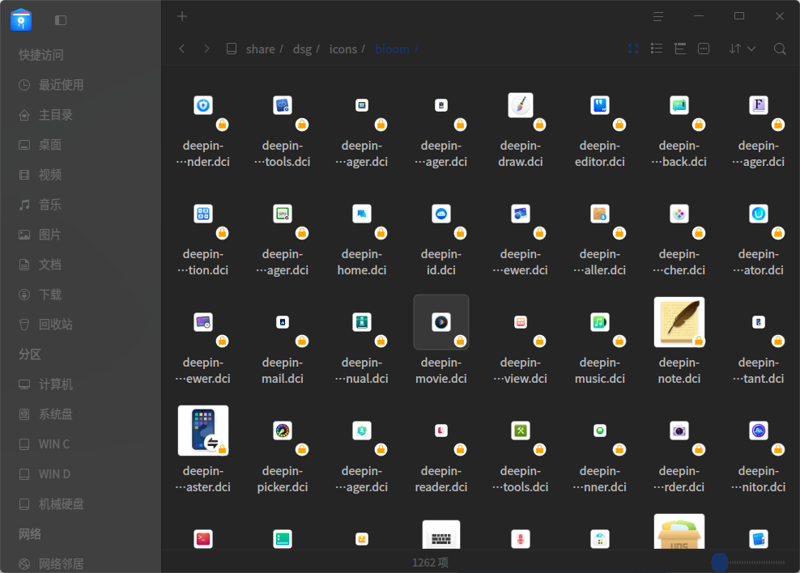Open the hamburger main menu

[658, 16]
